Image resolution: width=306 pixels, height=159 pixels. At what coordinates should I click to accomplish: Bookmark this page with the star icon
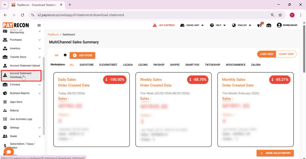coord(280,15)
